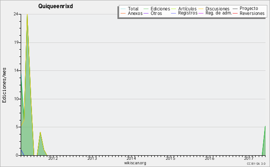Click the y-axis value 19
This screenshot has width=270, height=167.
(16, 42)
